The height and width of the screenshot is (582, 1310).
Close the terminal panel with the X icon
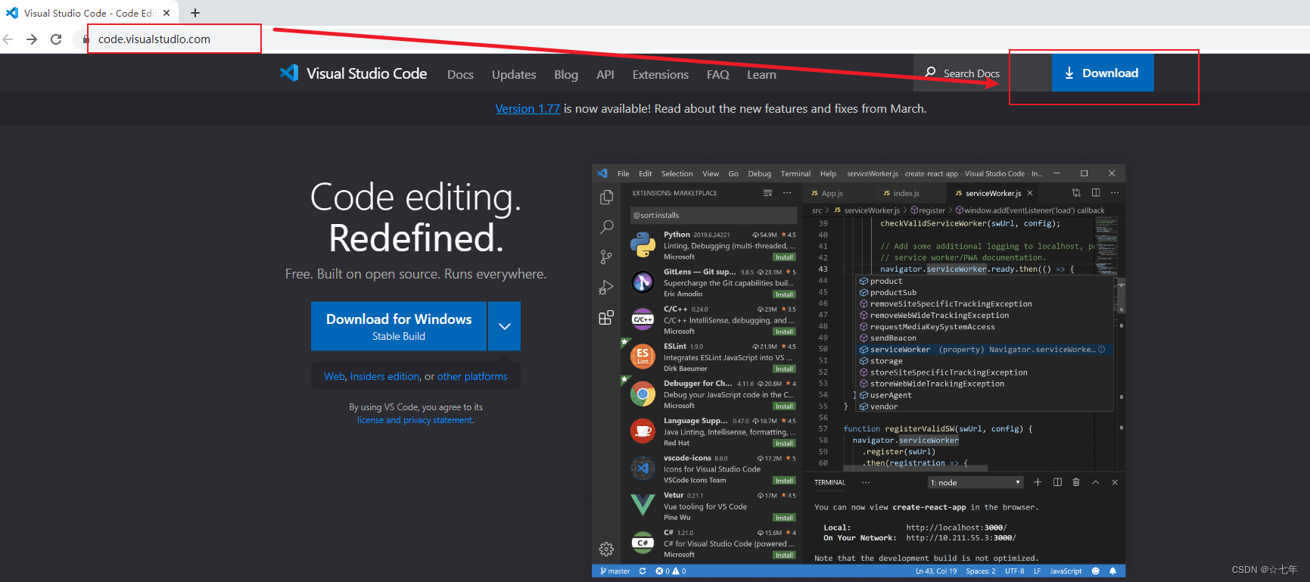pos(1115,482)
